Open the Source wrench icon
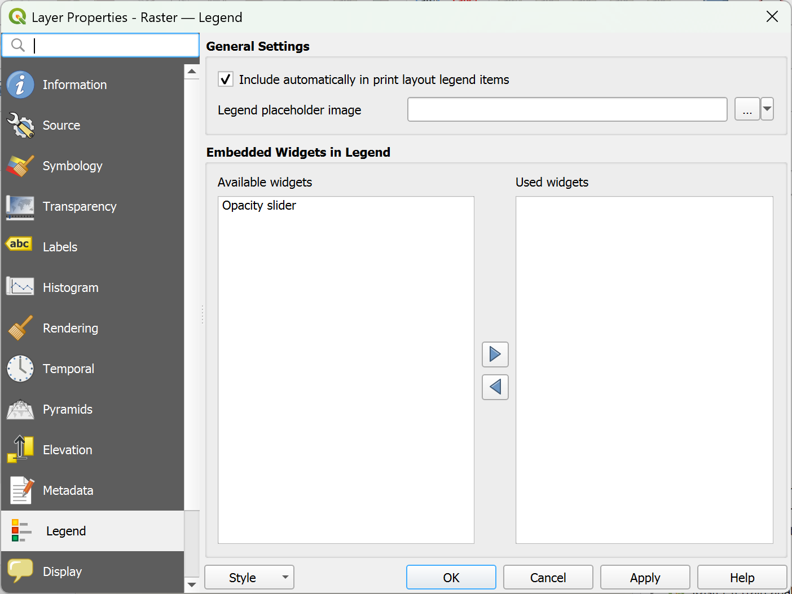 tap(20, 125)
